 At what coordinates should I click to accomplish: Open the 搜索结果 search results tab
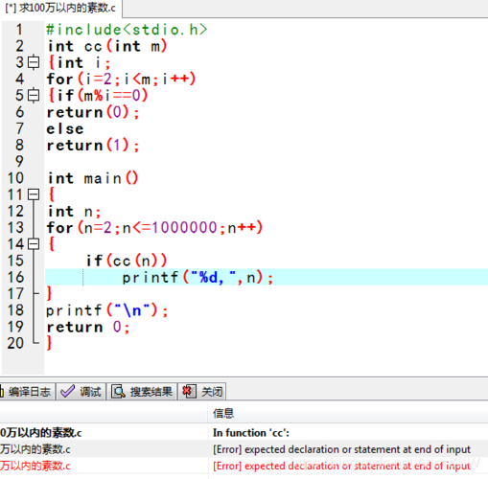(142, 392)
